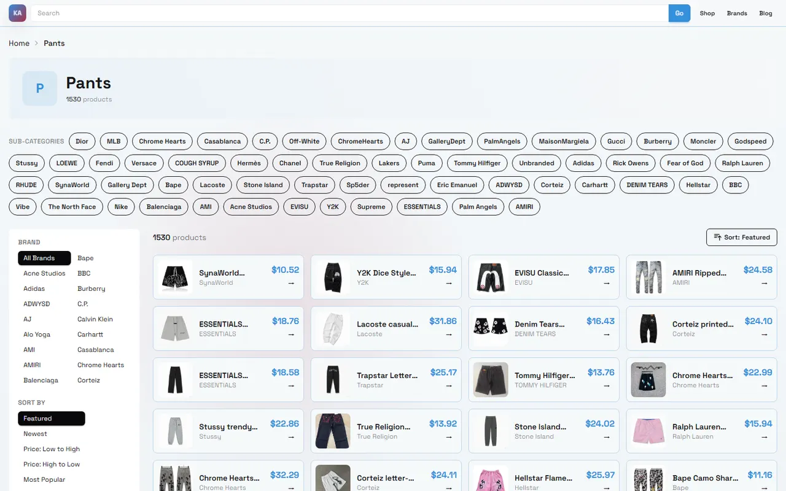Click the arrow on the Stone Island card
This screenshot has height=491, width=786.
[x=607, y=437]
